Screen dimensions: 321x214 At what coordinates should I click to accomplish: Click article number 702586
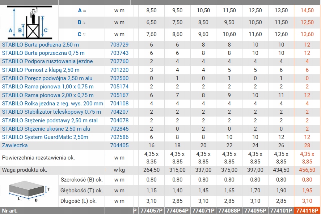coord(119,137)
